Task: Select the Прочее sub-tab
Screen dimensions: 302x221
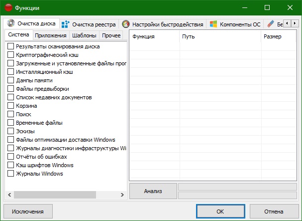Action: tap(112, 35)
